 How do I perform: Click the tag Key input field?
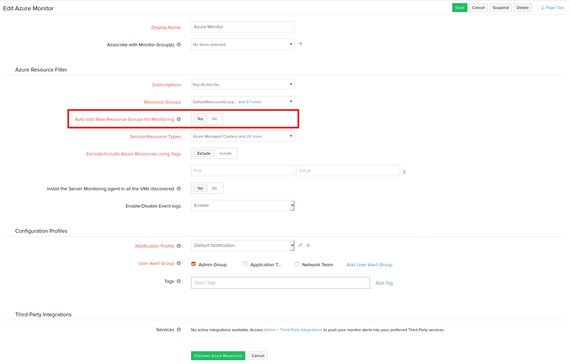coord(243,171)
